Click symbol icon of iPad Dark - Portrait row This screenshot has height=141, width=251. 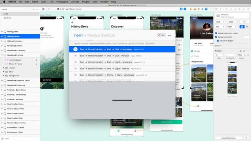pos(75,56)
